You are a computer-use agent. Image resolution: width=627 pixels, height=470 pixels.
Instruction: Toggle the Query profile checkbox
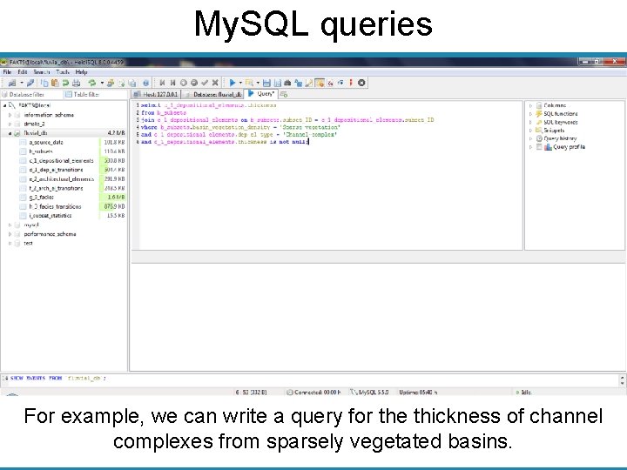coord(539,147)
